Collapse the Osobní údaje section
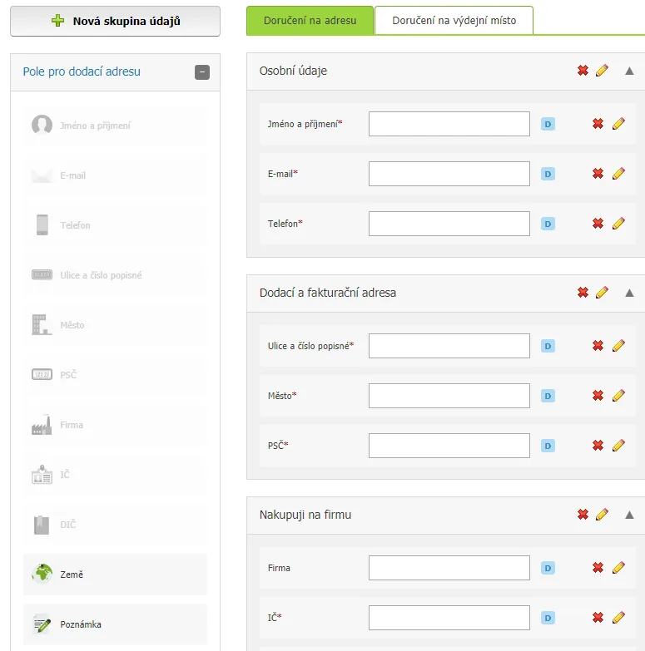This screenshot has height=651, width=645. (629, 71)
